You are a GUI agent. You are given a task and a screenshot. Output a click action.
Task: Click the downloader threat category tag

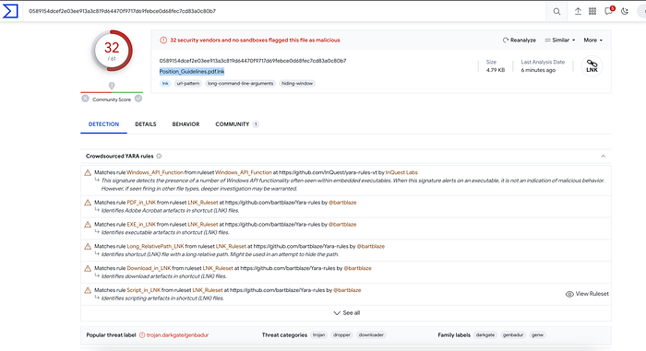[371, 335]
